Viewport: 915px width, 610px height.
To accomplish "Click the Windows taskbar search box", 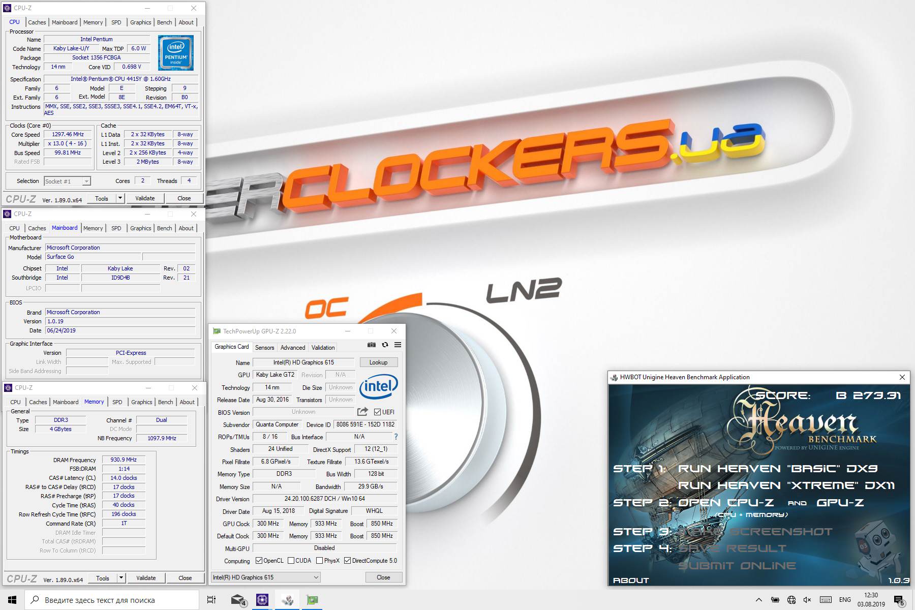I will click(x=112, y=600).
